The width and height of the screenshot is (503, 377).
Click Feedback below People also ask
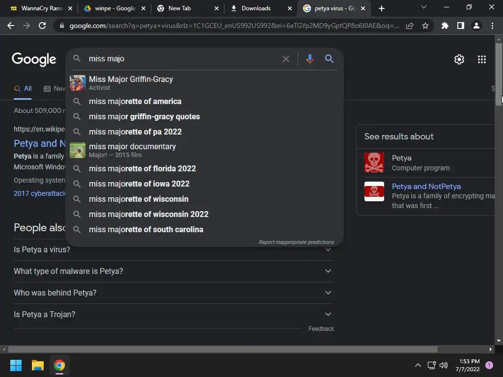point(321,329)
